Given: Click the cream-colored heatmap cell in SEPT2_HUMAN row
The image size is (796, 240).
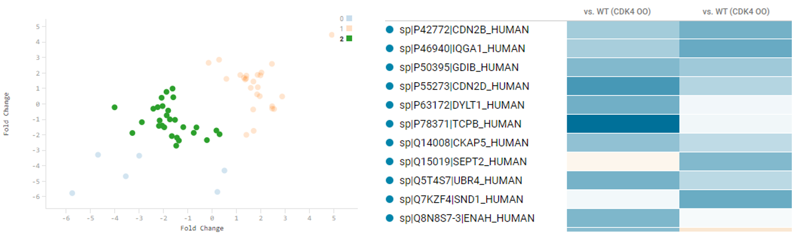Looking at the screenshot, I should point(623,162).
